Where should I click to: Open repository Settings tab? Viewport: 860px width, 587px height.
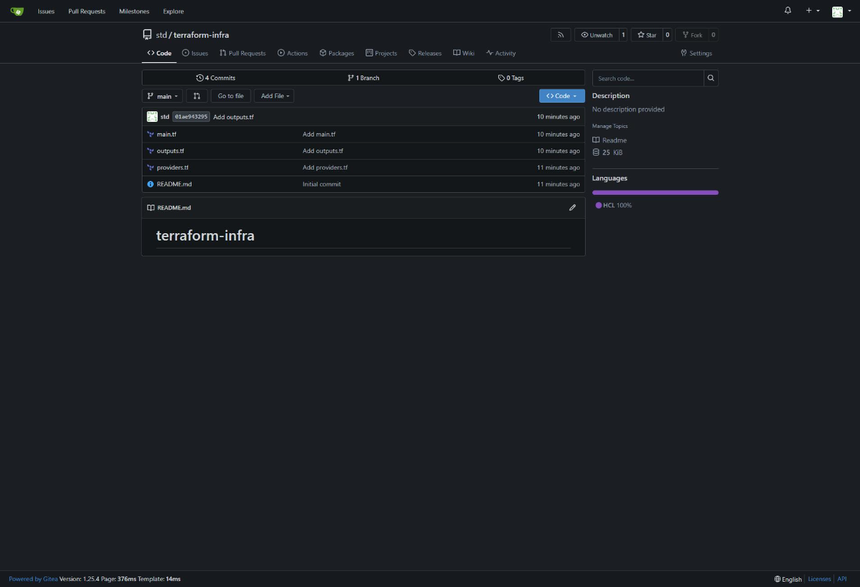tap(696, 53)
